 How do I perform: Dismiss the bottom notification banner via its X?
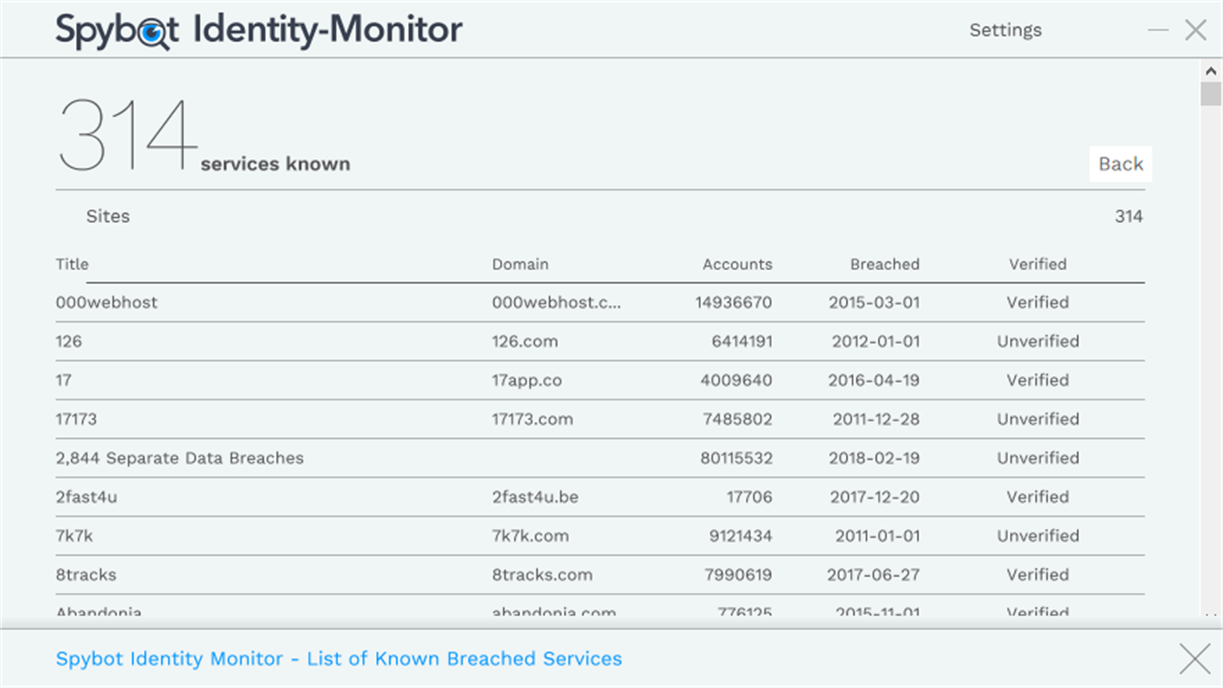(x=1194, y=658)
